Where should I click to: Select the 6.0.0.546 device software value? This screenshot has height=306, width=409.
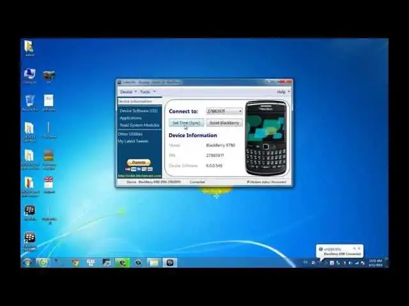(x=214, y=166)
